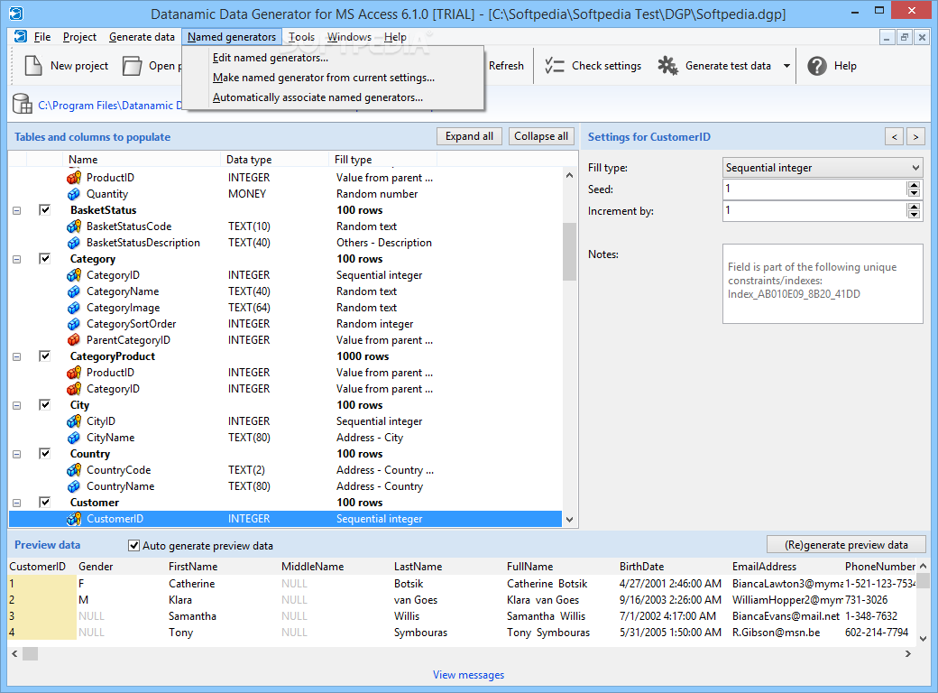The height and width of the screenshot is (693, 938).
Task: Click the Expand all button
Action: point(469,136)
